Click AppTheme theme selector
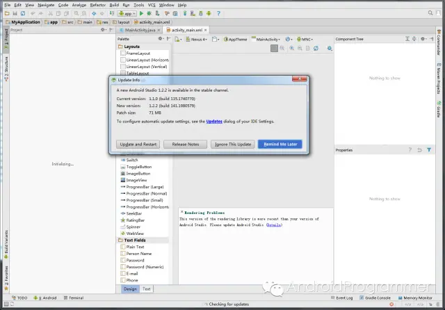Viewport: 445px width, 310px height. (x=235, y=40)
